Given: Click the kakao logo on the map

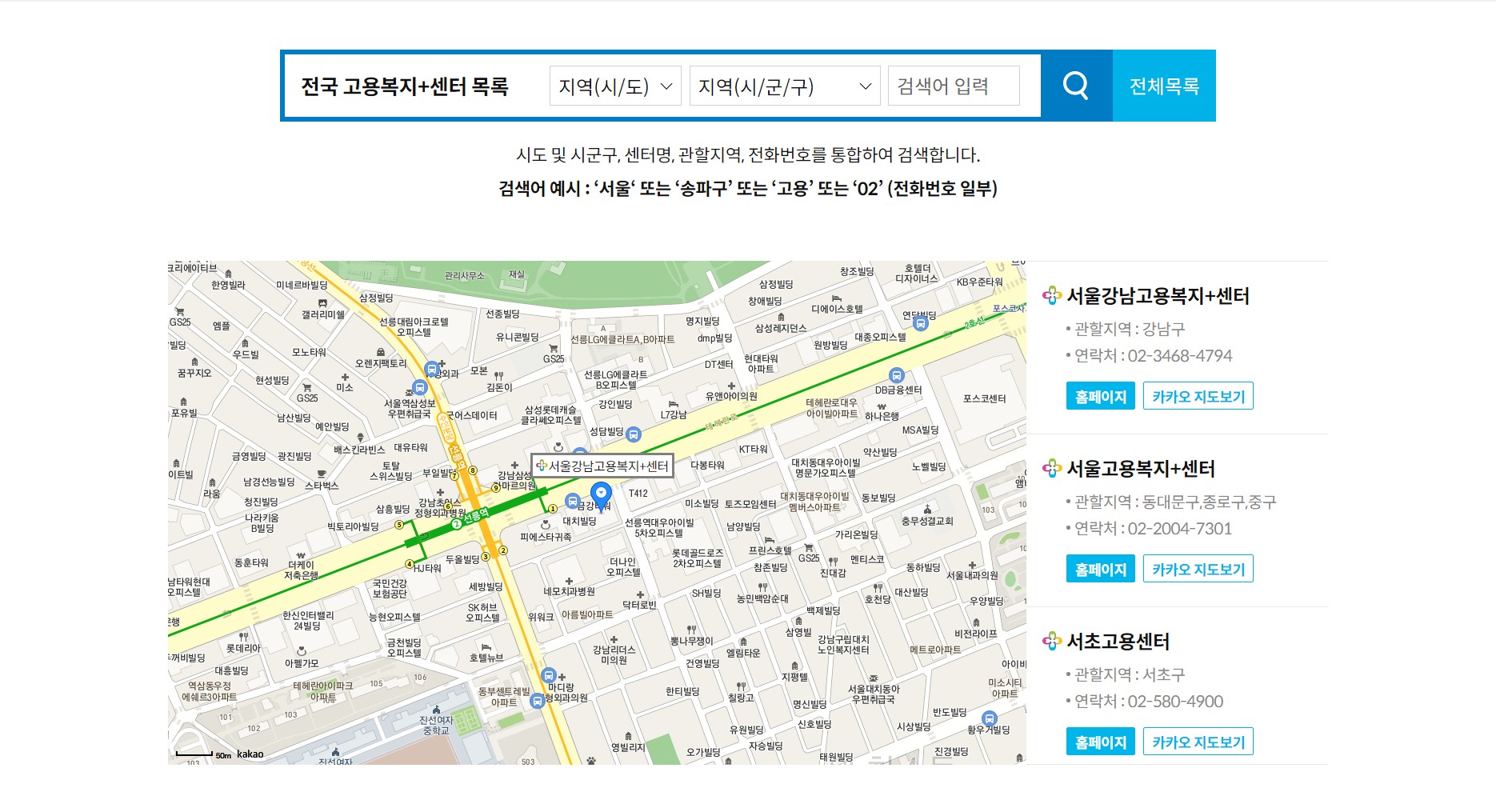Looking at the screenshot, I should [x=250, y=754].
